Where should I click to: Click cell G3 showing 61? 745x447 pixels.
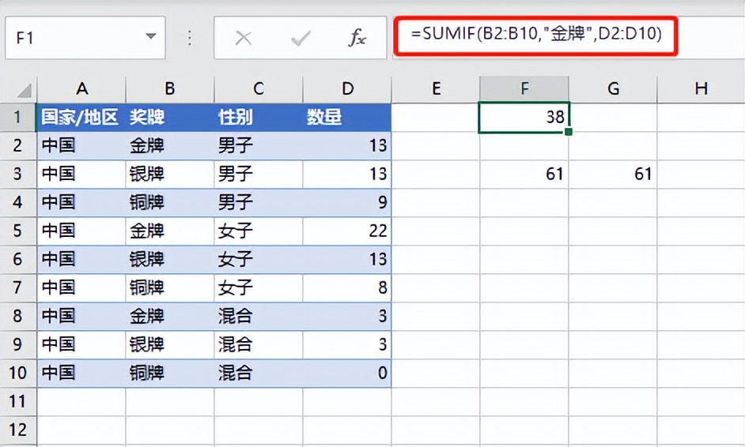(x=613, y=175)
